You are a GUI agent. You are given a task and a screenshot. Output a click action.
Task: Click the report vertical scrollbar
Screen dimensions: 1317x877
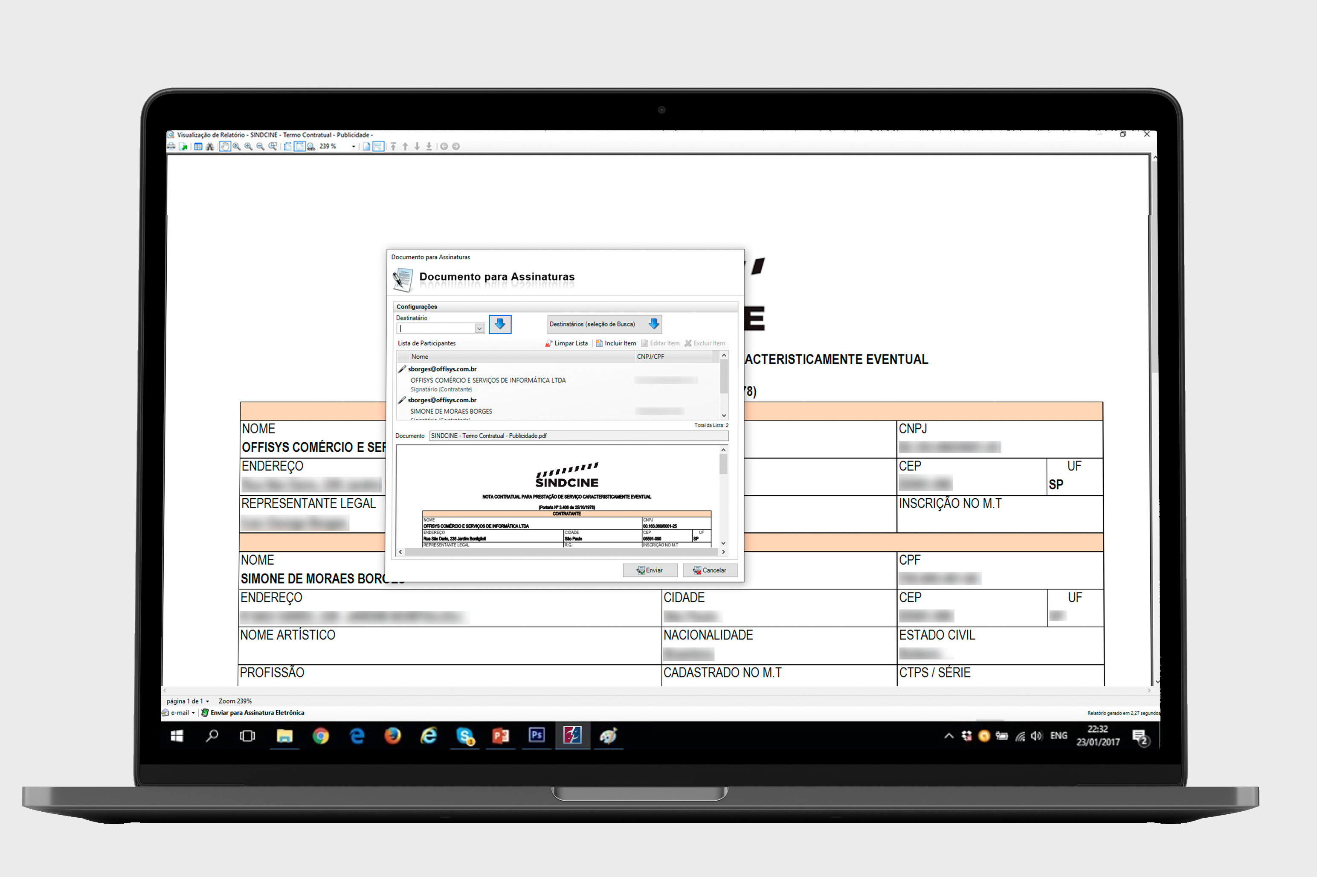1156,419
